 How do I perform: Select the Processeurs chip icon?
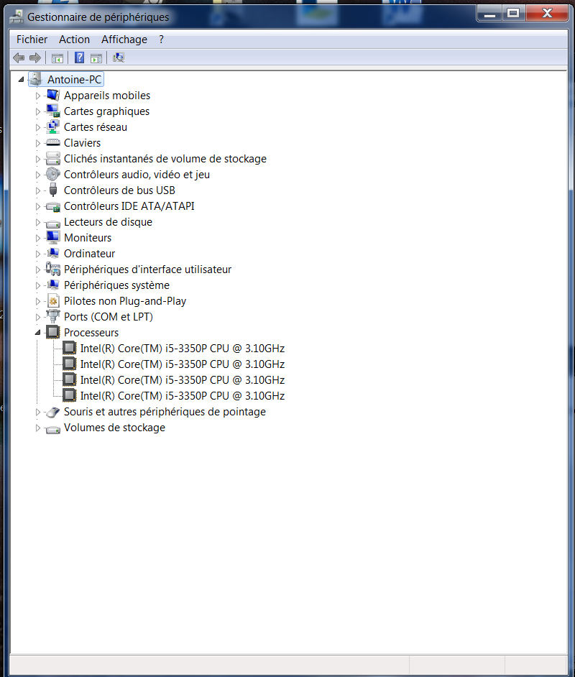coord(53,332)
